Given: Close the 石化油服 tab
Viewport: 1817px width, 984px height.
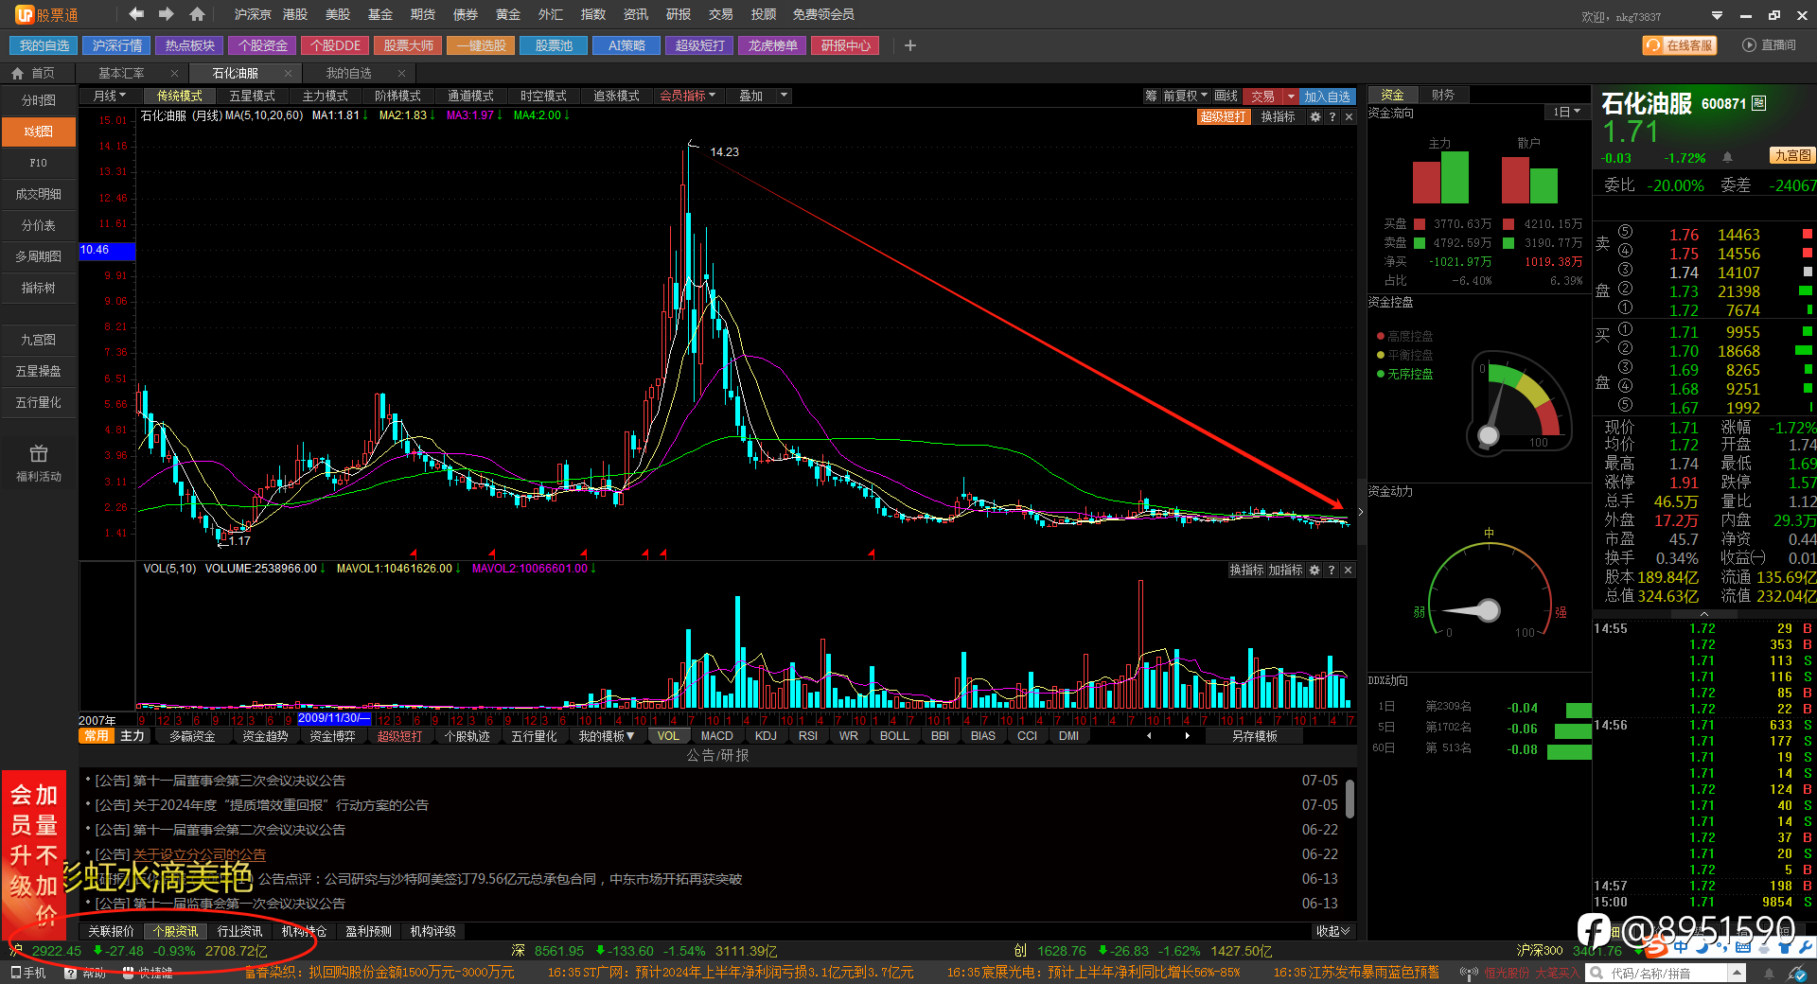Looking at the screenshot, I should [288, 73].
